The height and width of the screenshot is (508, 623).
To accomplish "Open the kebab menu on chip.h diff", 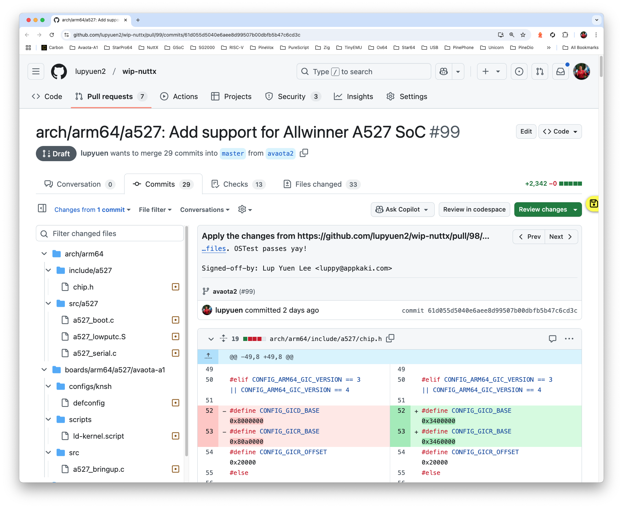I will 569,339.
